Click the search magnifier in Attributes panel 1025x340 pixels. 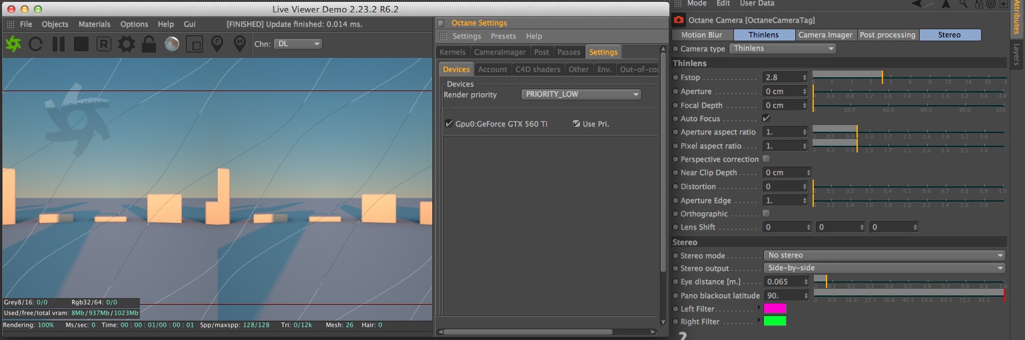click(962, 5)
